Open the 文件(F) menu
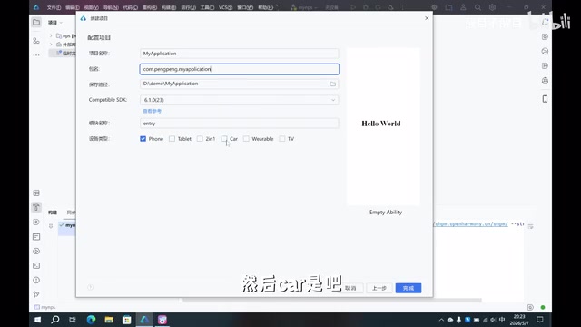581x327 pixels. [54, 7]
